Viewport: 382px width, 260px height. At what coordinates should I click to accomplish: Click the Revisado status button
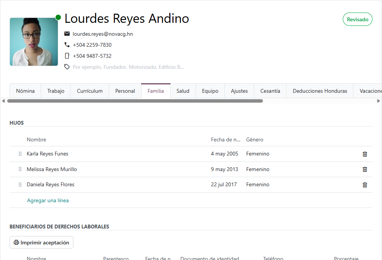click(357, 19)
